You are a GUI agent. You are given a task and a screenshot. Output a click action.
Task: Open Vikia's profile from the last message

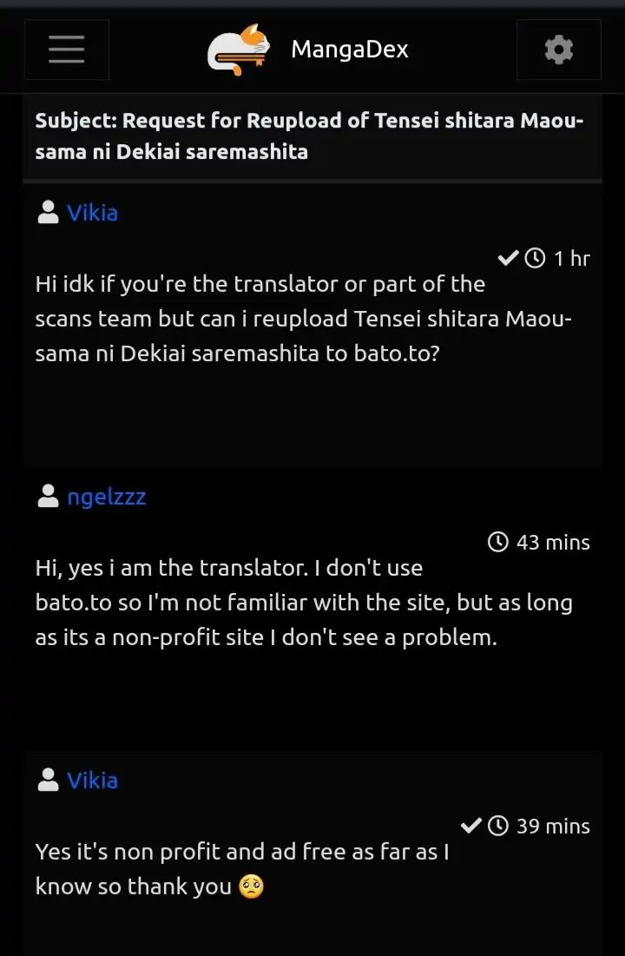[92, 781]
